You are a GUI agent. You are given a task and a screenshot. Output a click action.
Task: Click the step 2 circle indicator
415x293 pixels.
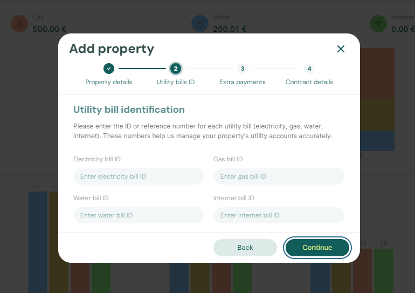(x=176, y=69)
